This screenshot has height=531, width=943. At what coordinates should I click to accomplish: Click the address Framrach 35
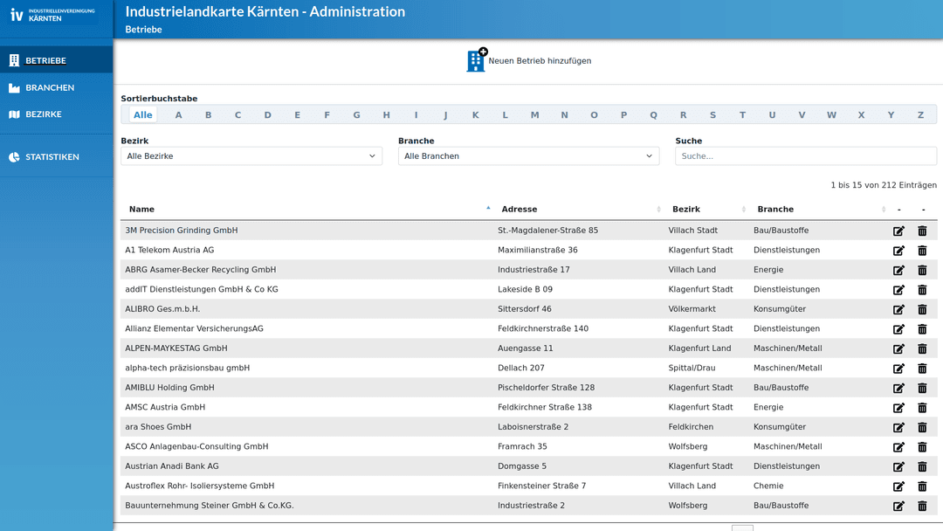click(522, 447)
